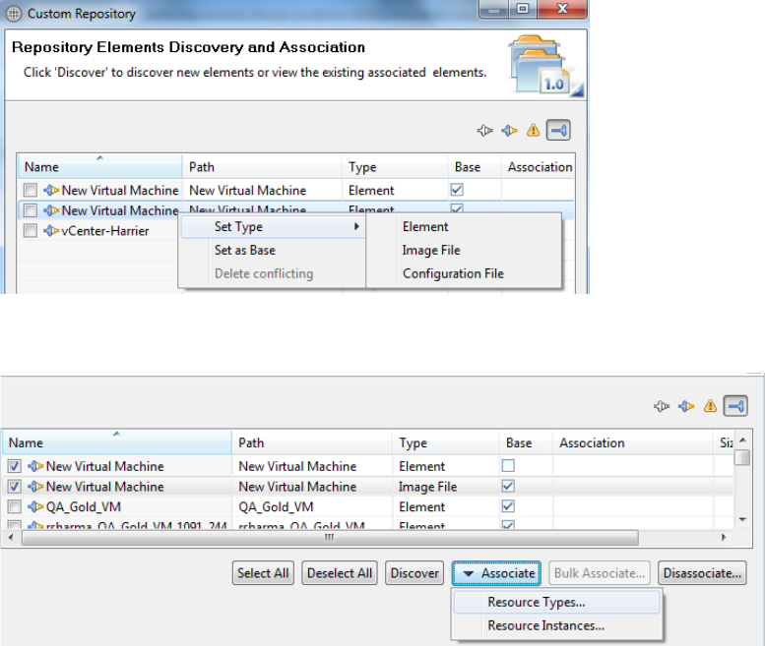Click the warning icon in the lower toolbar

[710, 405]
